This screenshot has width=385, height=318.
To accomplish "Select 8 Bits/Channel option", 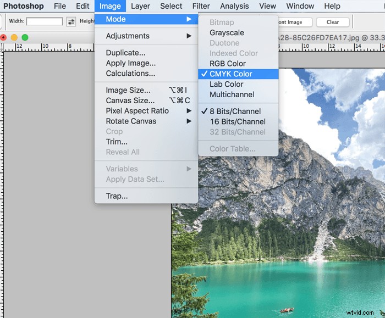I will (238, 111).
